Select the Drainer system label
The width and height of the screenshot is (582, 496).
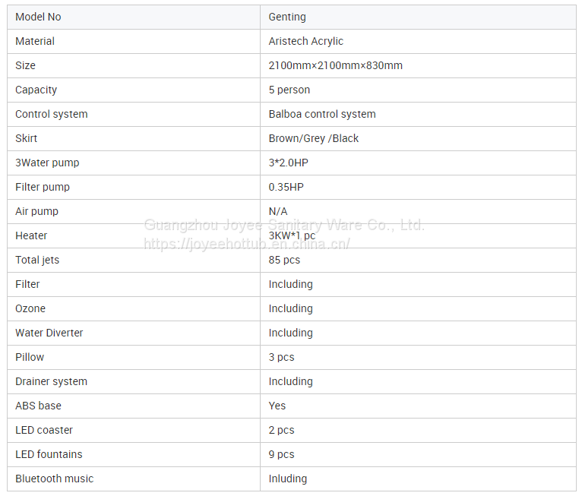click(x=51, y=381)
